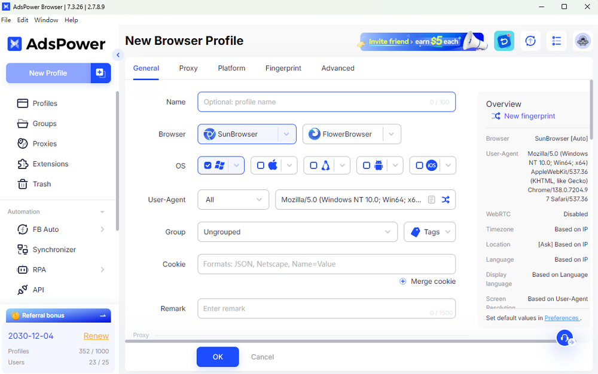Click the New Profile button
Screen dimensions: 598x374
click(48, 73)
